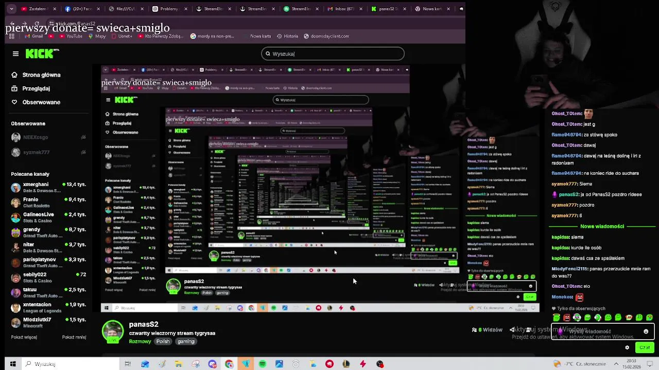The image size is (659, 370).
Task: Open Chrome from the taskbar
Action: pyautogui.click(x=229, y=364)
